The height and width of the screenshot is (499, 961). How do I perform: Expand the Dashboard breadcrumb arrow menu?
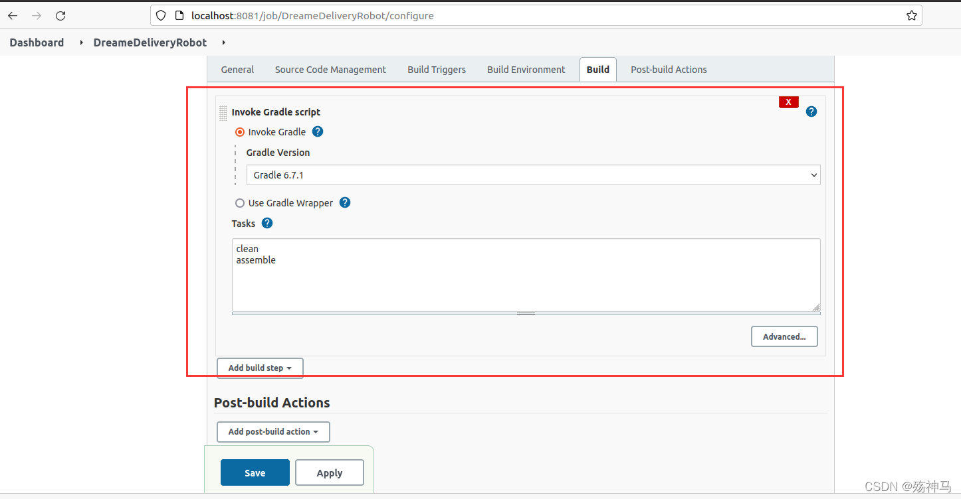(81, 42)
